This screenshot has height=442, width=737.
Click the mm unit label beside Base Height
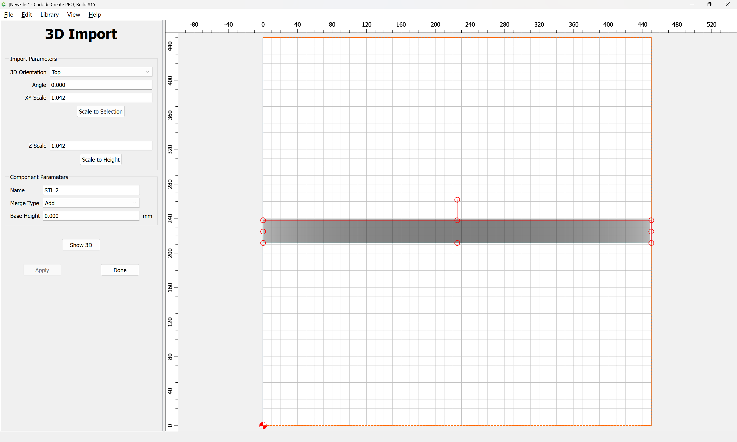tap(147, 216)
